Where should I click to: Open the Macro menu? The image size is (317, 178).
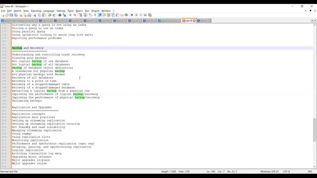point(79,11)
